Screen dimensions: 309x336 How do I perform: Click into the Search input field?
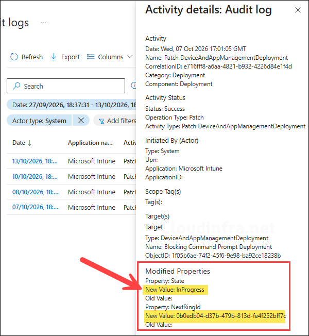(x=66, y=86)
